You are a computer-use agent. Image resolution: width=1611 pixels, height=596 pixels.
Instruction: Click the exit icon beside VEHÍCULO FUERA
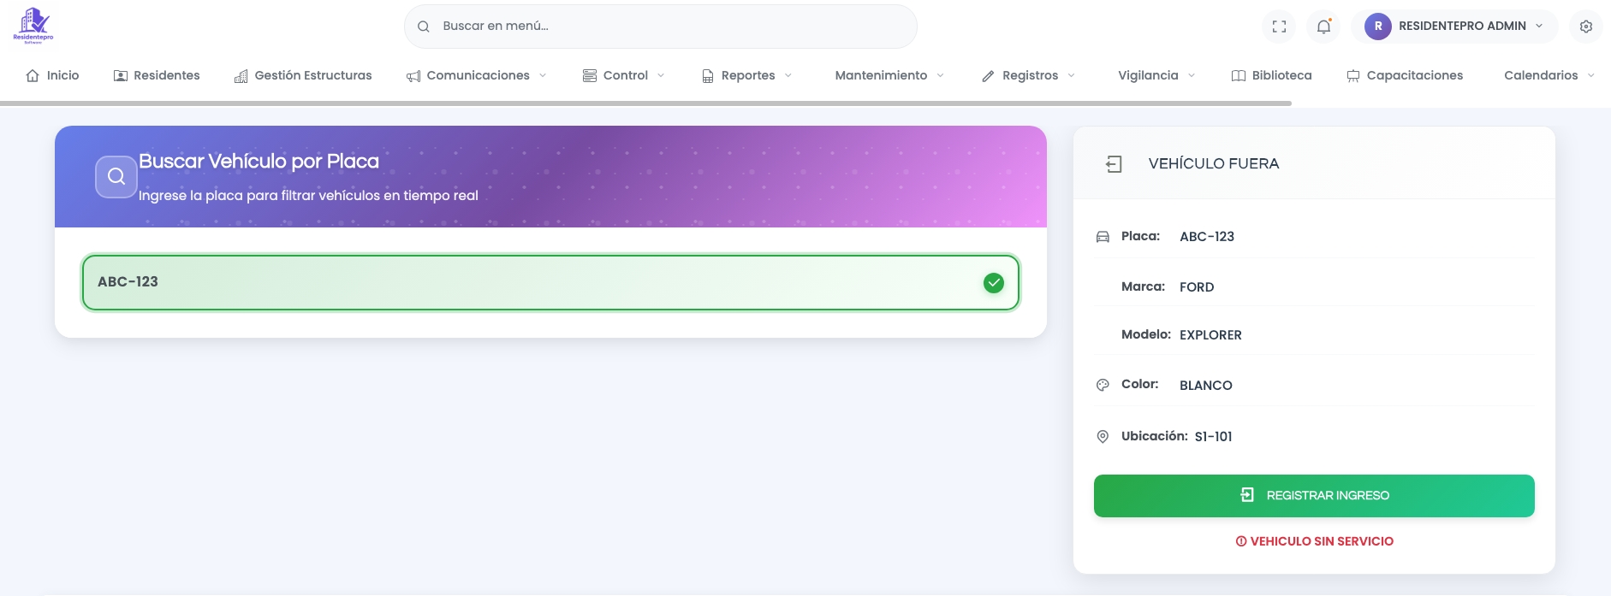coord(1113,164)
